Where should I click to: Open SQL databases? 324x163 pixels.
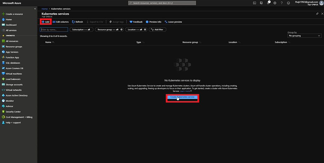pos(13,63)
